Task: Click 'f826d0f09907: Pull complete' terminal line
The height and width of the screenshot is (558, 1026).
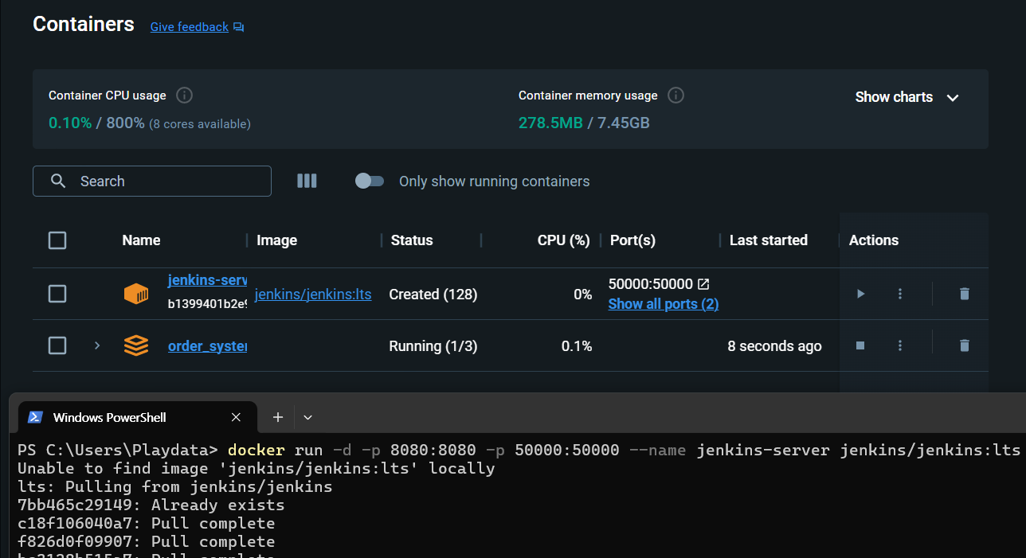Action: pos(146,542)
